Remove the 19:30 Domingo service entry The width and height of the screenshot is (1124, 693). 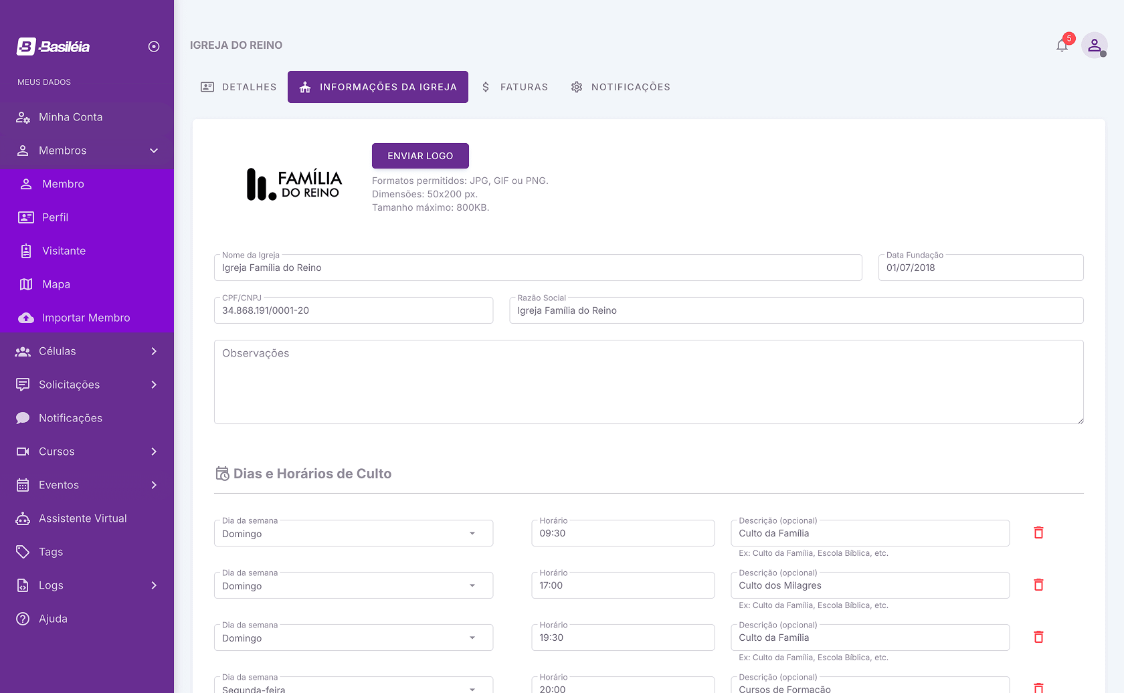pyautogui.click(x=1038, y=637)
